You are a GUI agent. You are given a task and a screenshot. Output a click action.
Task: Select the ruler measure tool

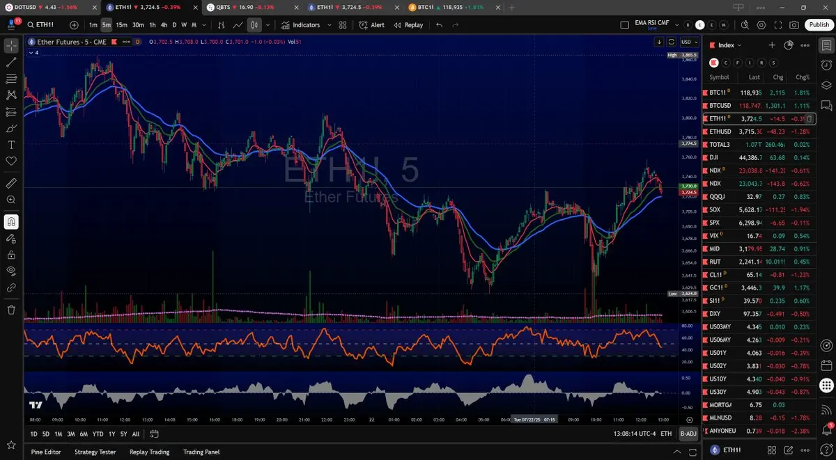11,183
